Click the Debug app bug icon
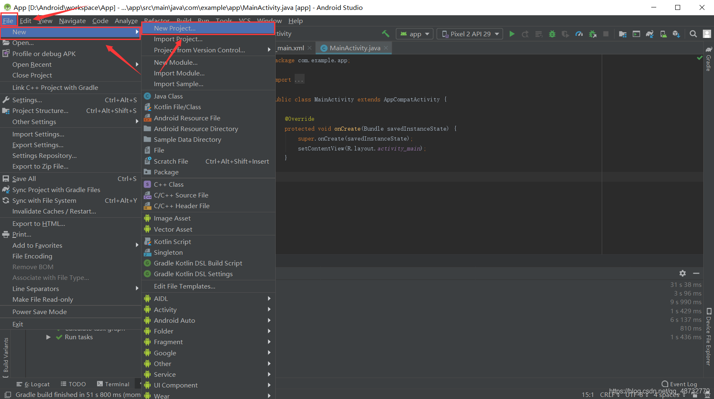Image resolution: width=714 pixels, height=399 pixels. tap(552, 34)
